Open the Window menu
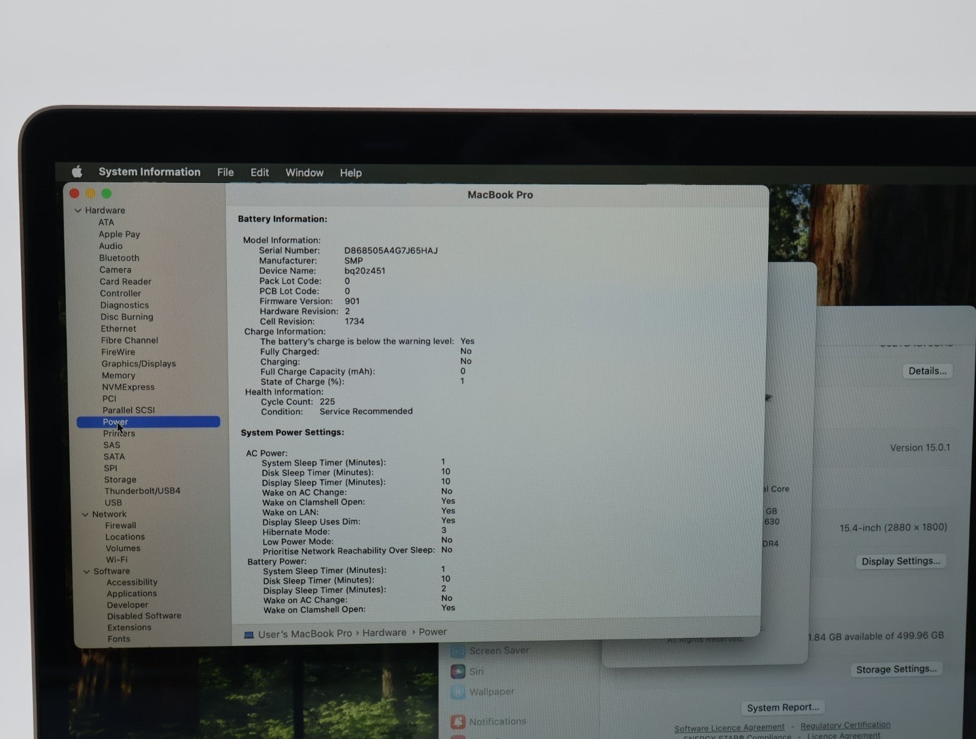The height and width of the screenshot is (739, 976). (x=304, y=173)
